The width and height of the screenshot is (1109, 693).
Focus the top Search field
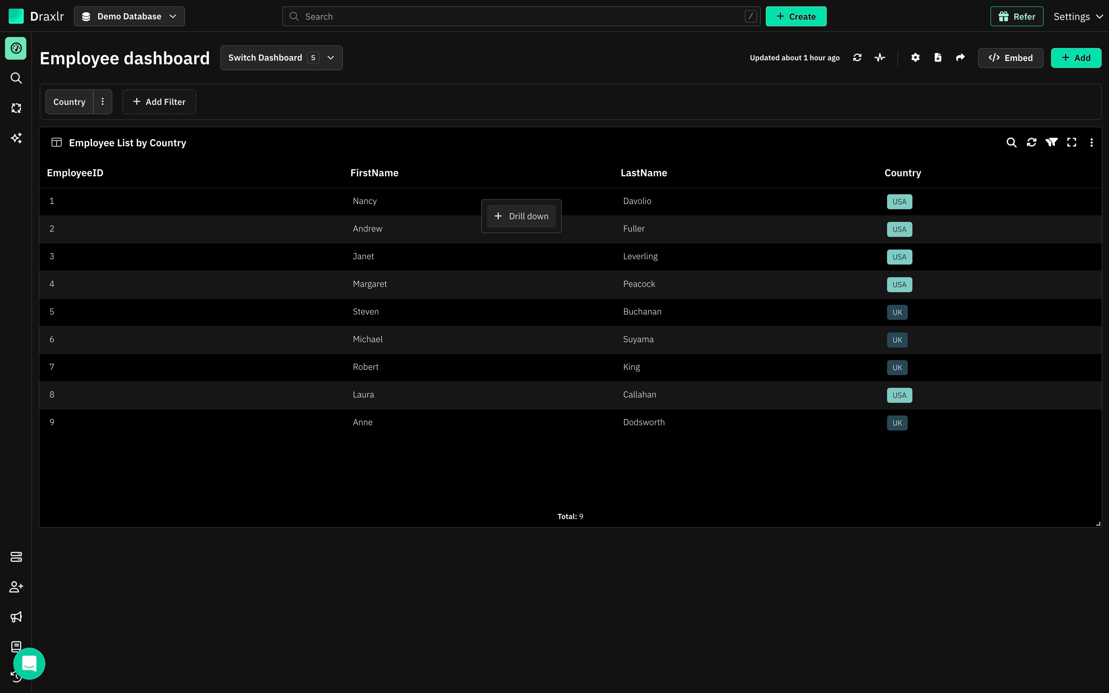[521, 17]
